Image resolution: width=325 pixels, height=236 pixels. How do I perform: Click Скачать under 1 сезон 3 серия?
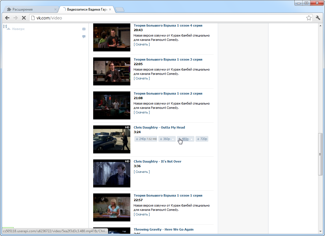click(x=142, y=78)
